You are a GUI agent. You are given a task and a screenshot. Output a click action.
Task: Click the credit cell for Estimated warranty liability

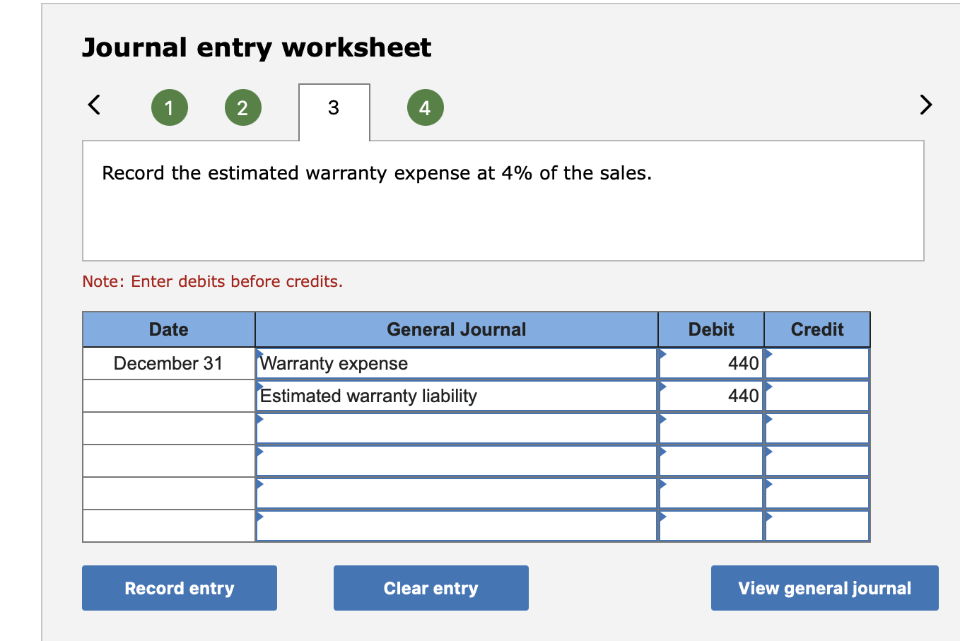817,396
